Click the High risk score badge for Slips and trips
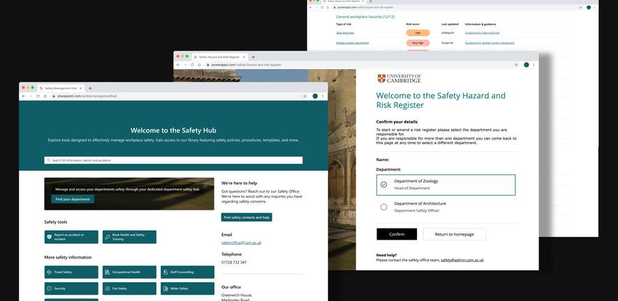618x301 pixels. (x=418, y=33)
